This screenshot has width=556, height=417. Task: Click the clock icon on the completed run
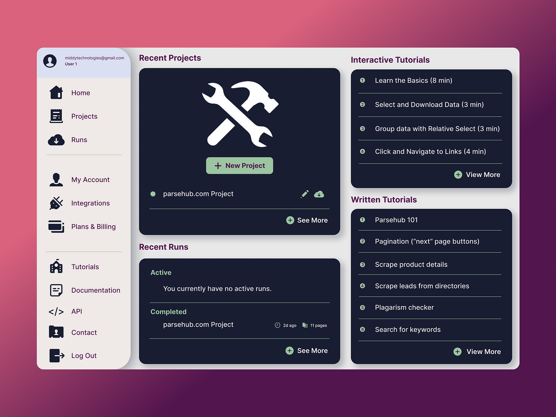[277, 325]
